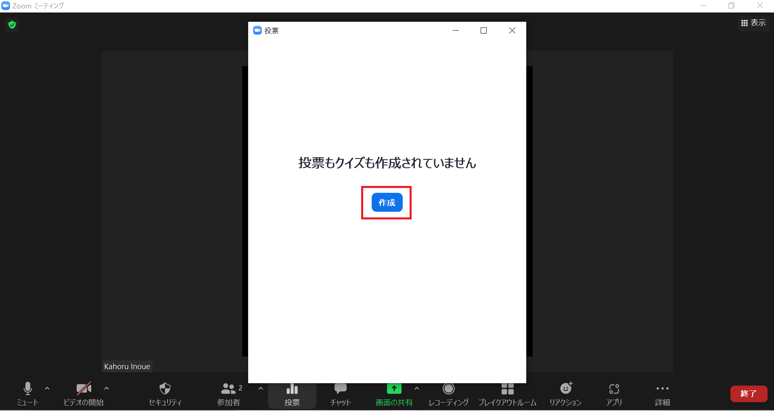The width and height of the screenshot is (774, 411).
Task: Open the 参加者 participants panel
Action: 229,393
